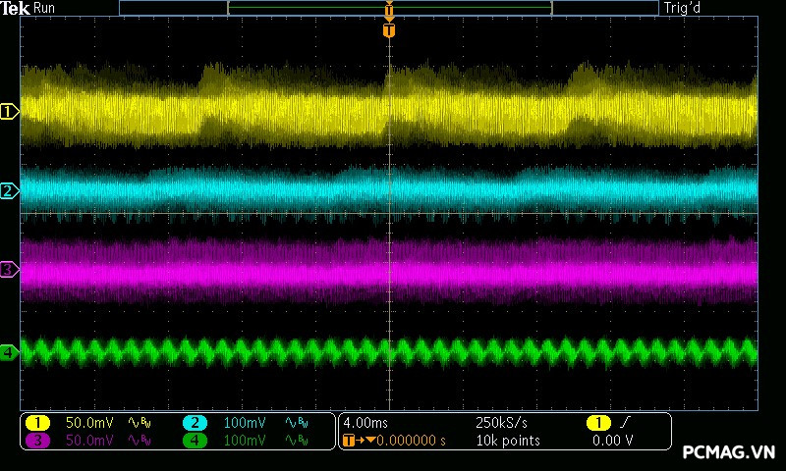Click the Run acquisition status label
The height and width of the screenshot is (471, 786).
coord(45,9)
